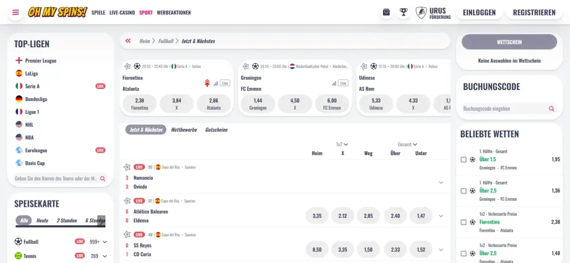Click the red boost arrows on Fiorentina card
Viewport: 570px width, 263px height.
click(207, 83)
